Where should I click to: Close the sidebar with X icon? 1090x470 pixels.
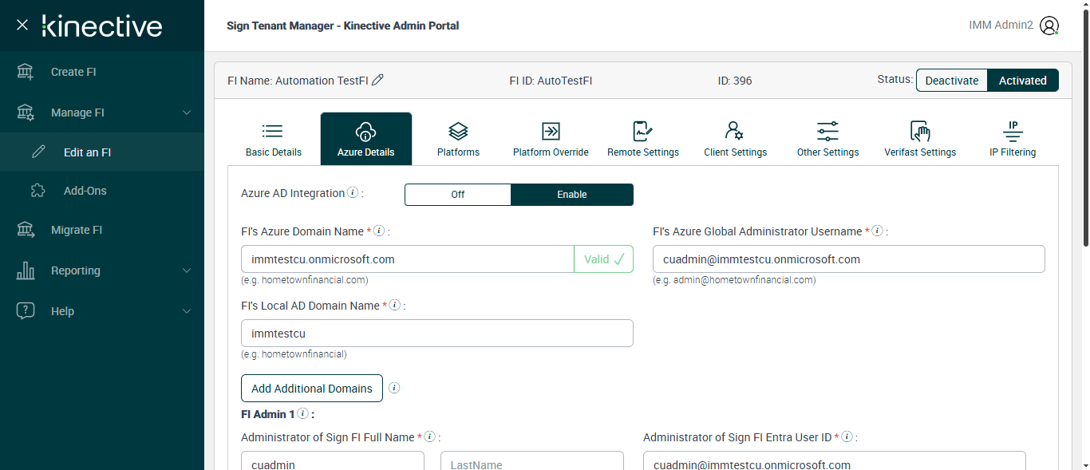[x=22, y=25]
